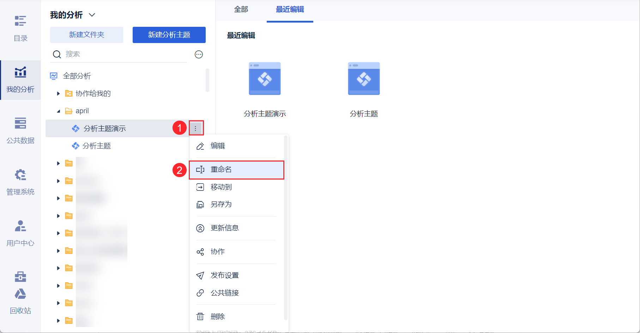Click the more options circle beside search
This screenshot has width=640, height=333.
(x=199, y=54)
